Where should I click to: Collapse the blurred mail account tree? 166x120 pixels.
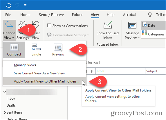4,92
